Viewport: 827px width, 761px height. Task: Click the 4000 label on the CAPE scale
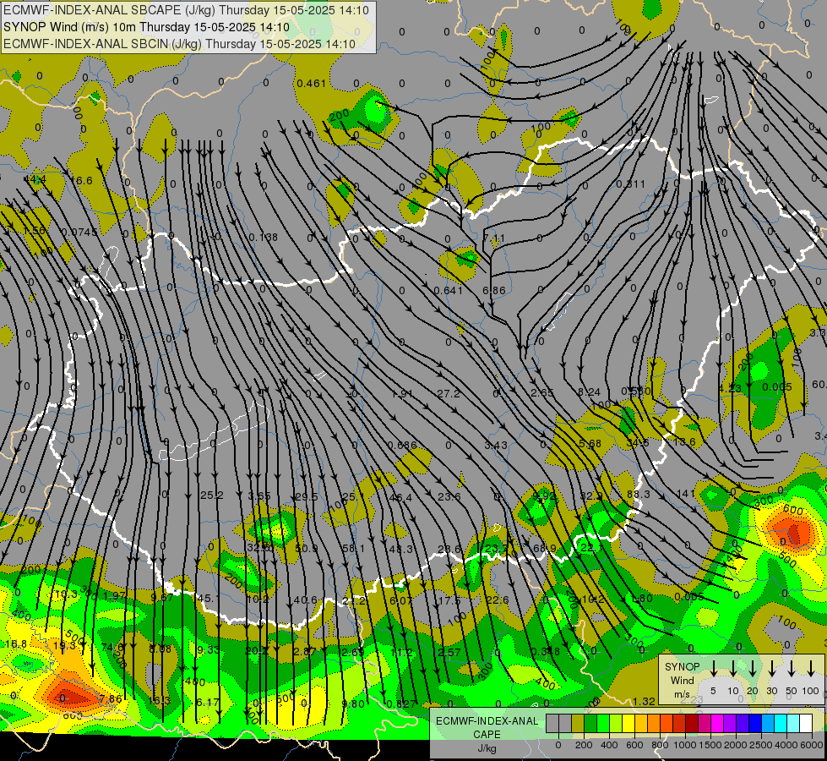pos(786,745)
